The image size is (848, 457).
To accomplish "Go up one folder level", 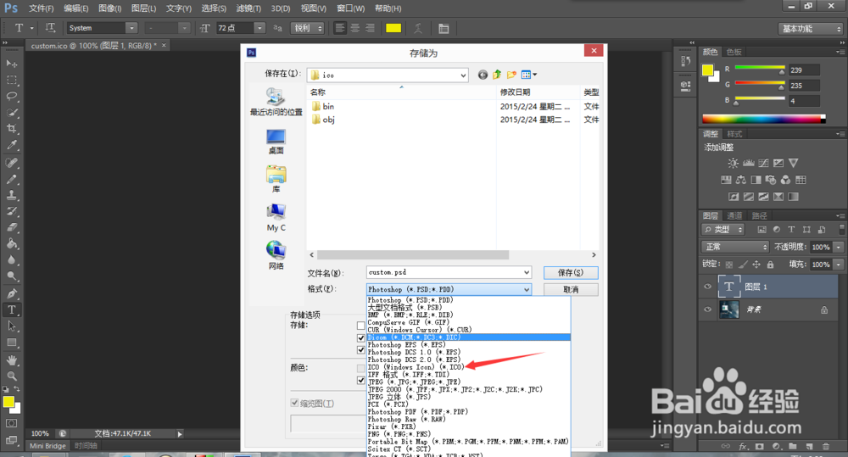I will pyautogui.click(x=497, y=75).
